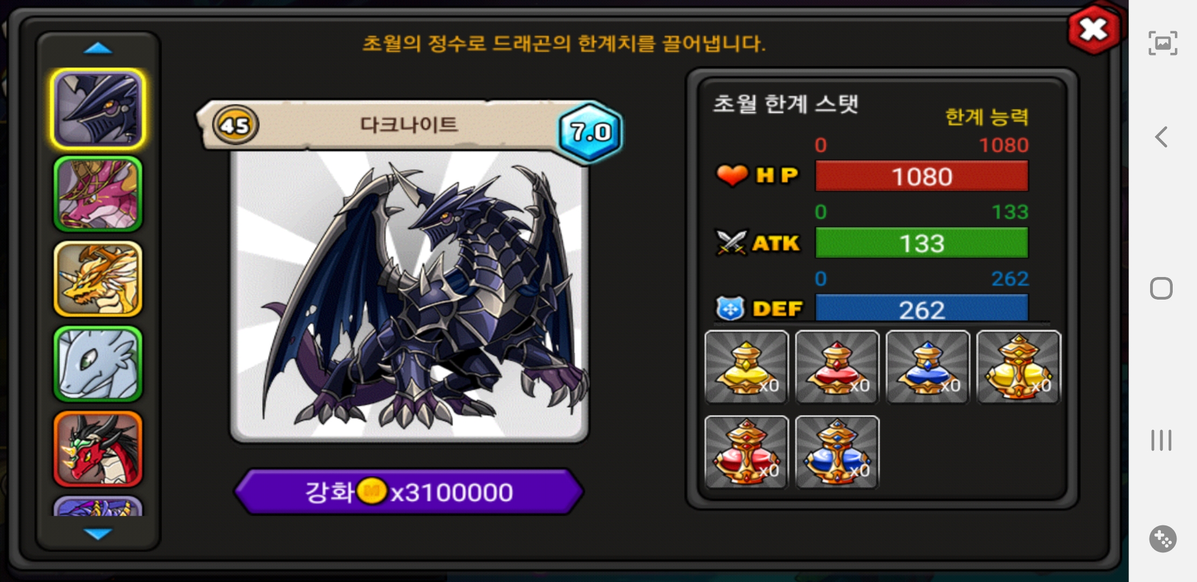Click the green ATK 133 stat bar
This screenshot has height=582, width=1197.
pos(921,243)
